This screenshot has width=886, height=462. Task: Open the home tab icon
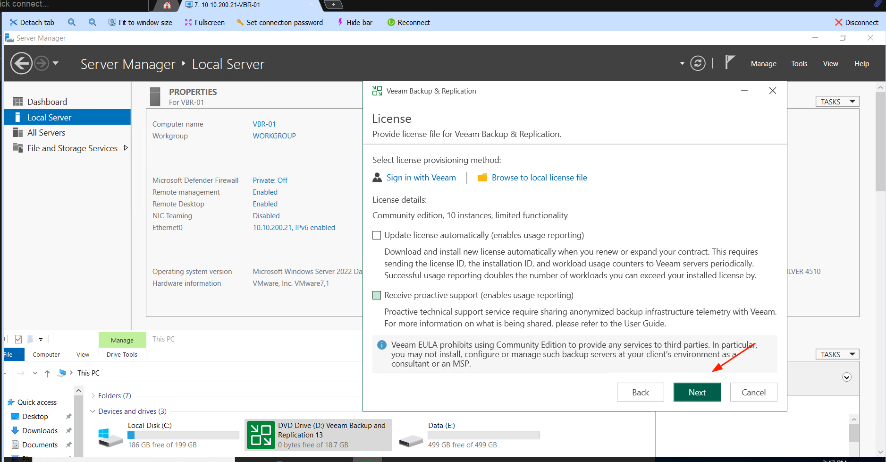pyautogui.click(x=167, y=5)
